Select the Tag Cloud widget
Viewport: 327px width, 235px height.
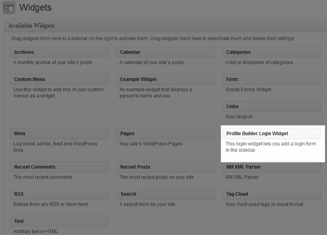point(271,194)
